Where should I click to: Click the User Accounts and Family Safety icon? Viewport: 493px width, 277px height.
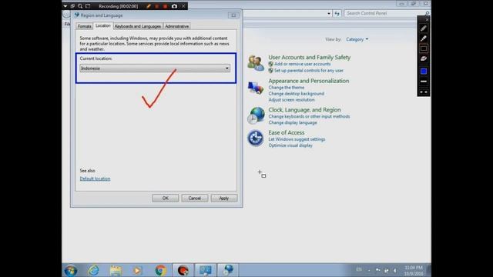pos(255,63)
